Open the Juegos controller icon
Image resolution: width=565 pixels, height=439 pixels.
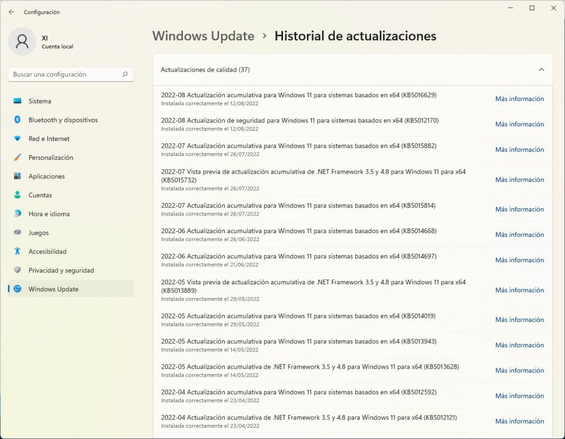18,233
